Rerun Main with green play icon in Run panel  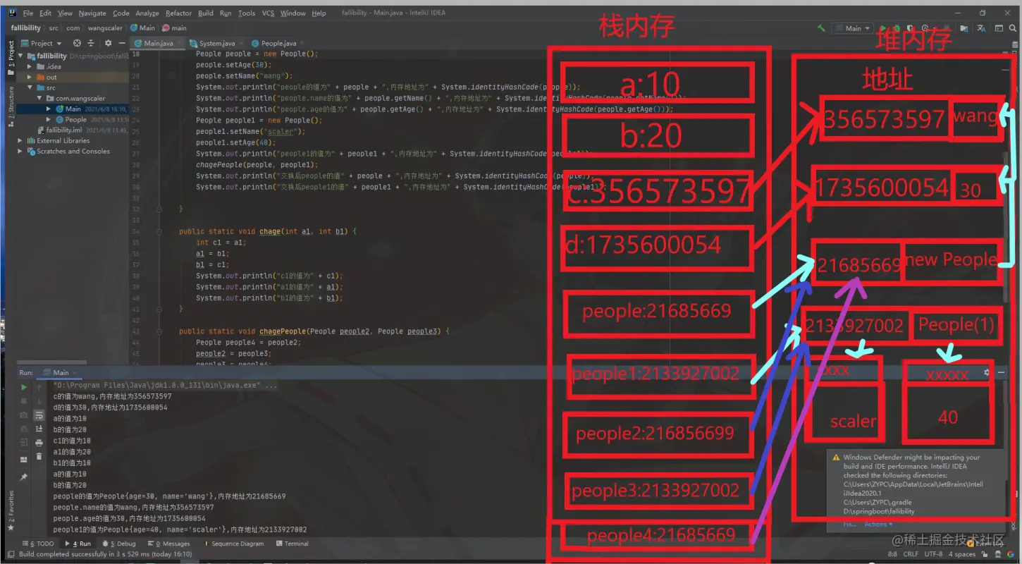click(x=24, y=387)
